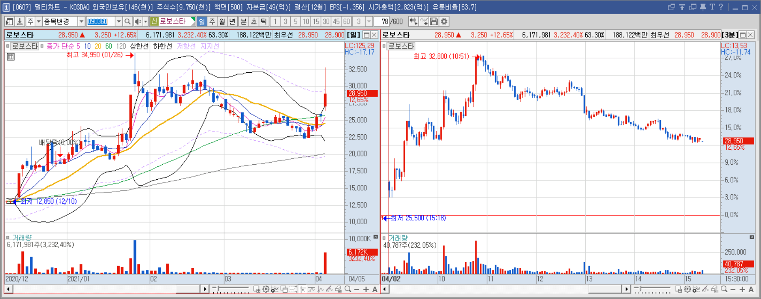The image size is (761, 299).
Task: Click the zoom slider under 3-minute chart
Action: (x=652, y=290)
